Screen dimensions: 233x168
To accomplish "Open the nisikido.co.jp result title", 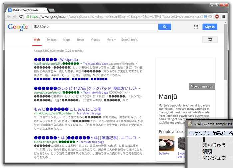I will click(x=68, y=109).
